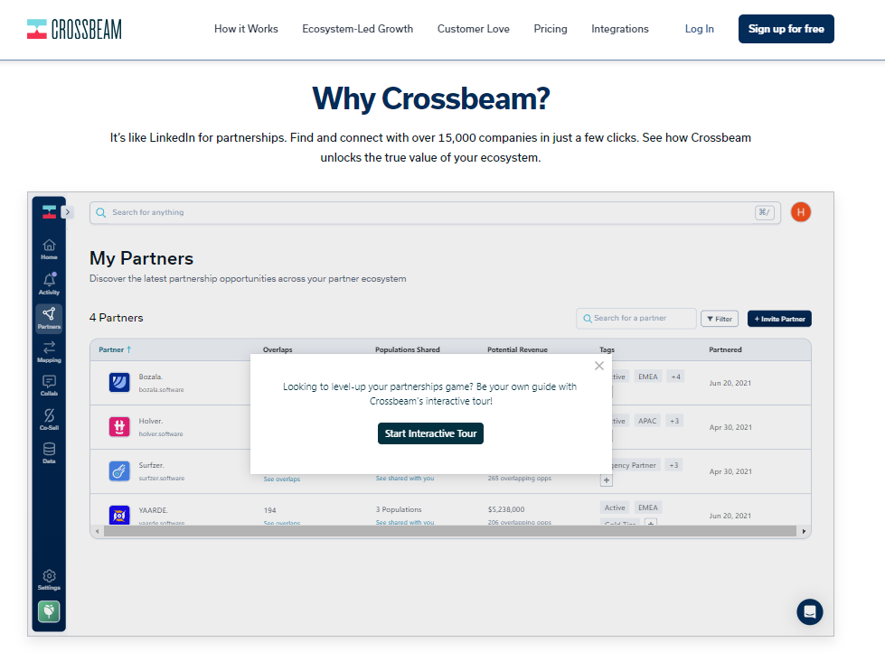Click Search for a partner field
The image size is (885, 661).
tap(636, 318)
